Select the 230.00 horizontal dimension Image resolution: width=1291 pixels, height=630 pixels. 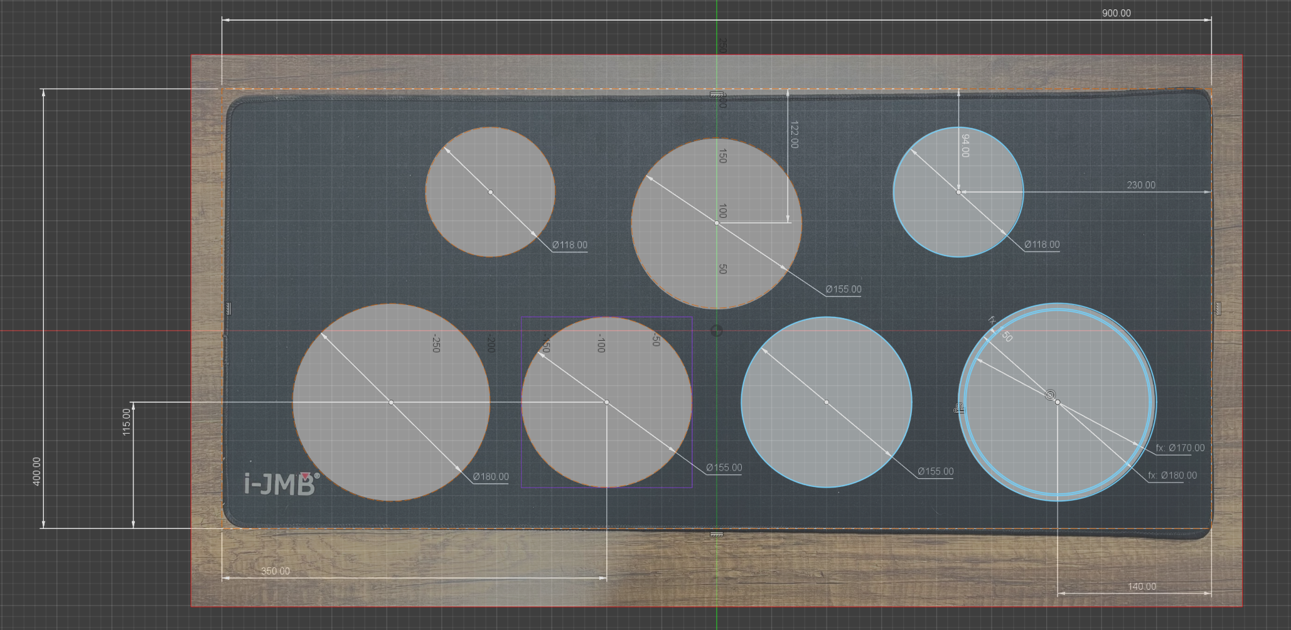(1141, 185)
